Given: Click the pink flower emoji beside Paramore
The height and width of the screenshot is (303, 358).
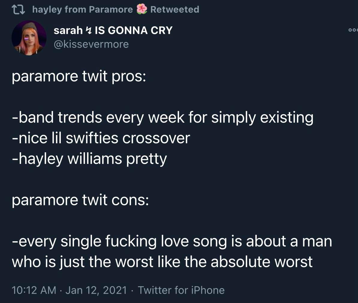Looking at the screenshot, I should (x=141, y=10).
